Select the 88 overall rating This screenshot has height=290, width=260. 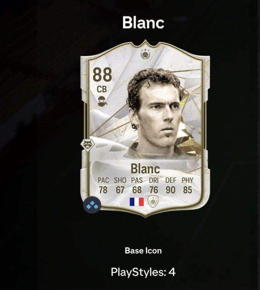(102, 75)
